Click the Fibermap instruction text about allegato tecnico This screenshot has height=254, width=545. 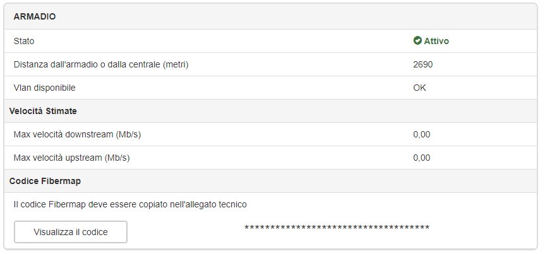(x=130, y=204)
